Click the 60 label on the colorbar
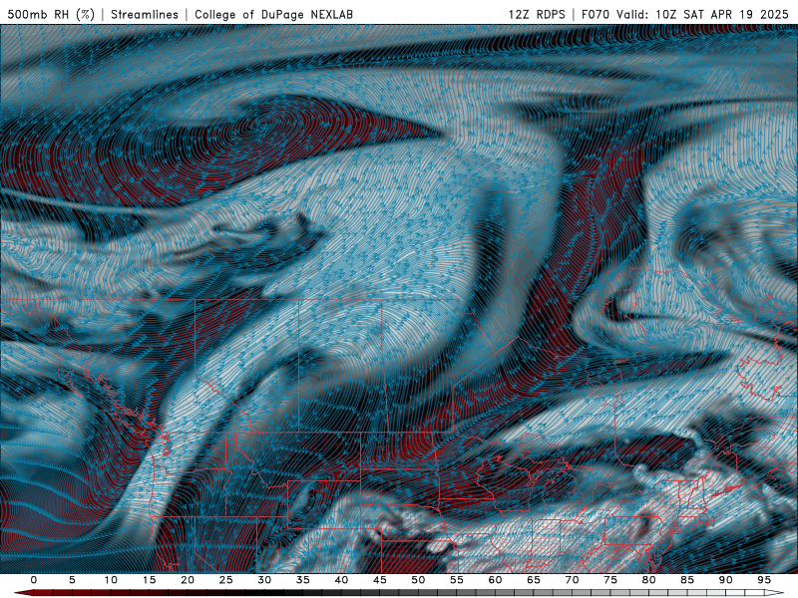 (495, 580)
